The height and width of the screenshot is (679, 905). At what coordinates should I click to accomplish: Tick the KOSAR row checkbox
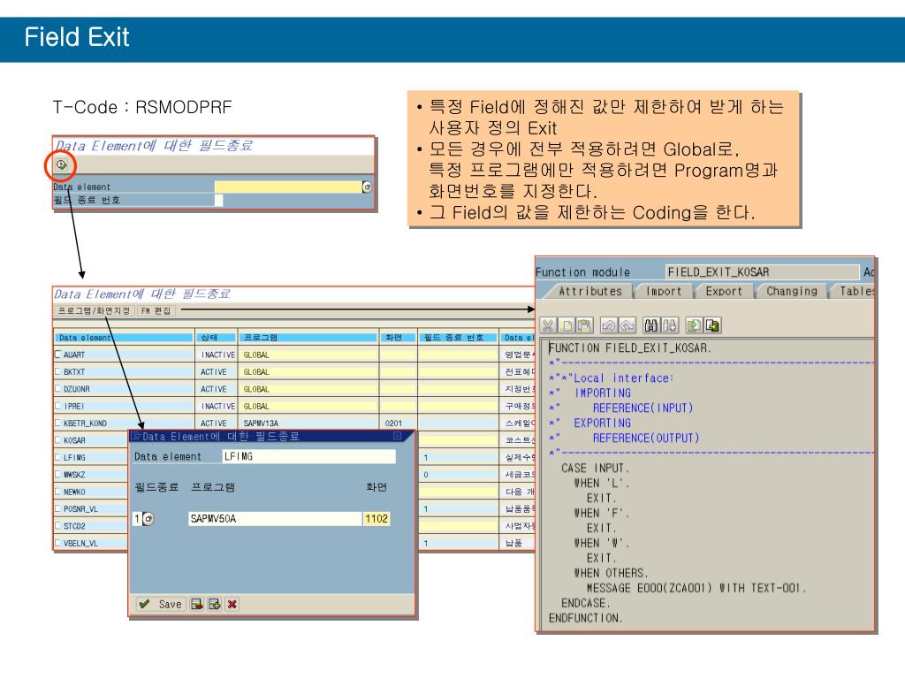(57, 440)
